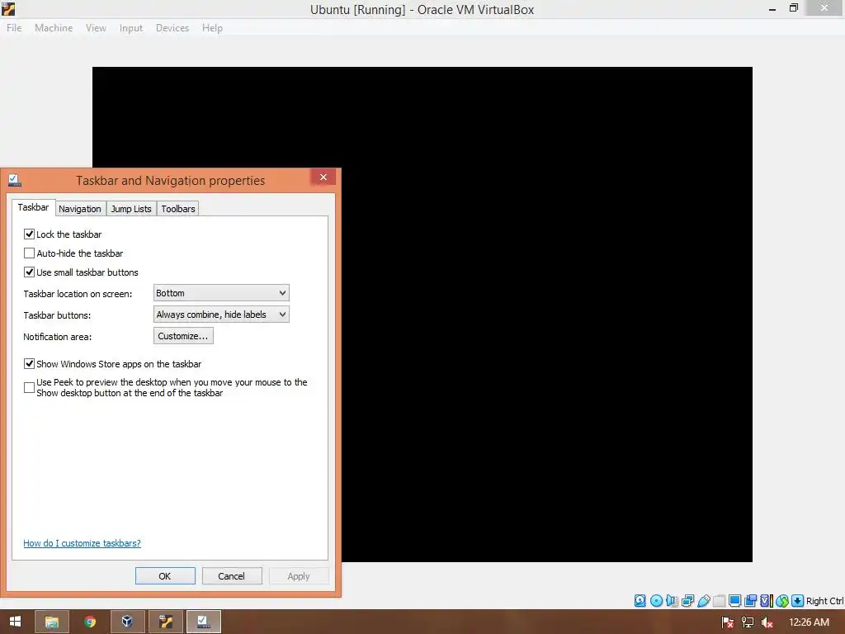The height and width of the screenshot is (634, 845).
Task: Select the Taskbar tab
Action: [33, 207]
